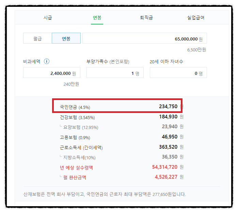
Task: Click the info icon beside 비과세액
Action: (x=47, y=62)
